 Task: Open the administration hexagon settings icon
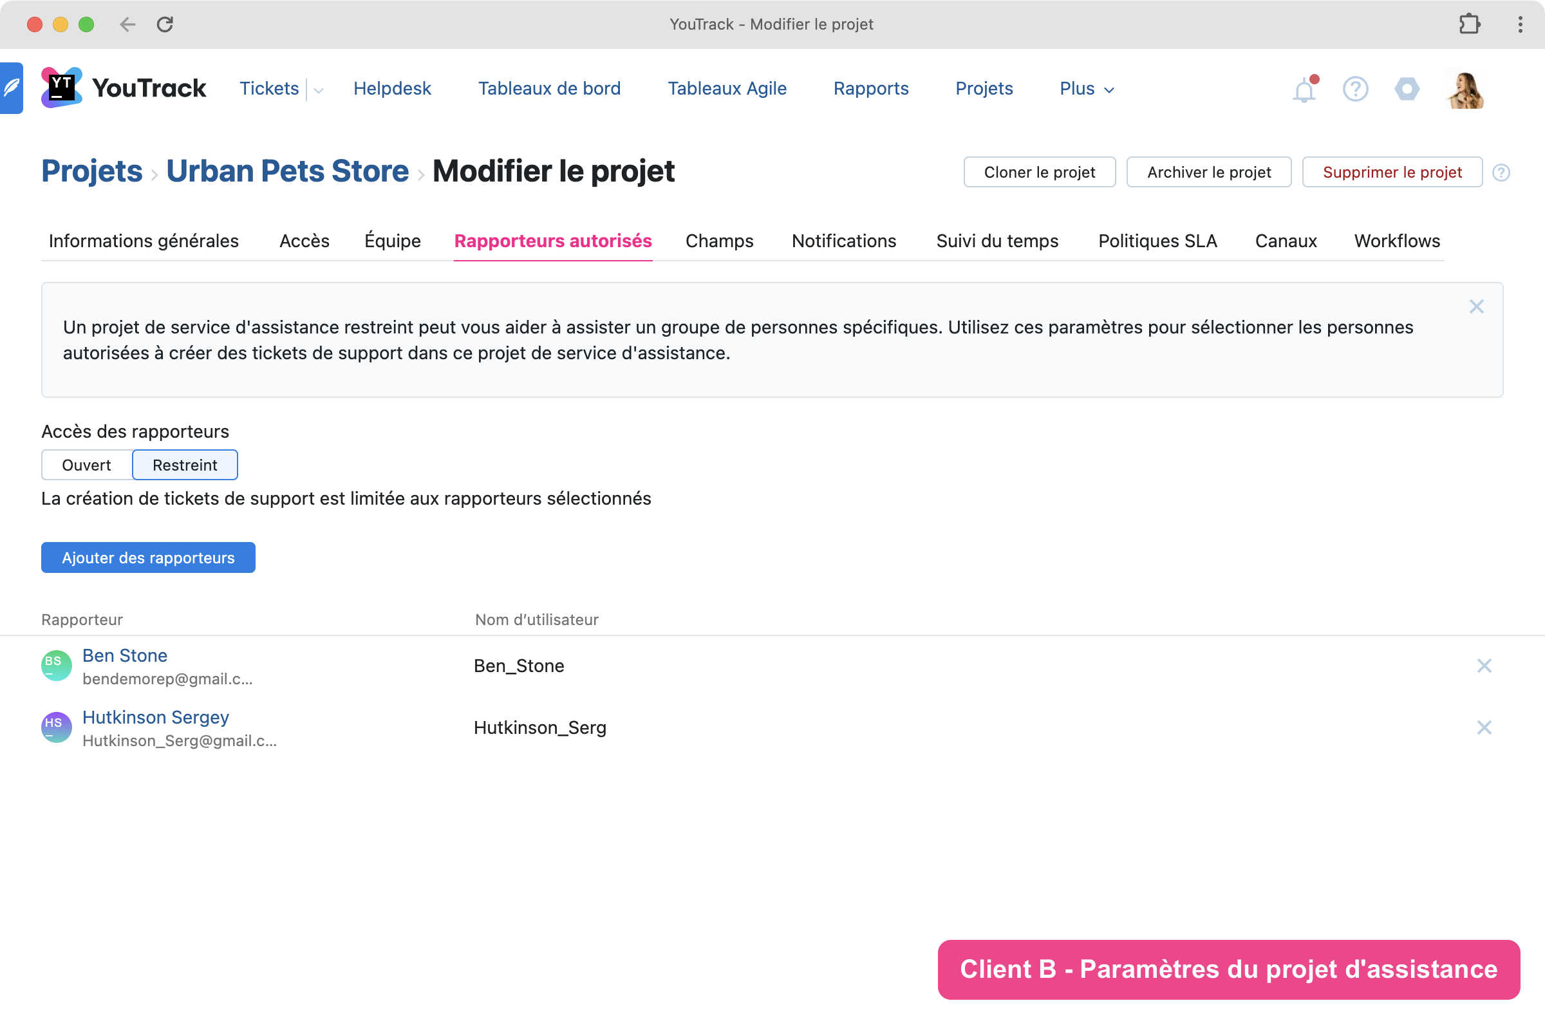pyautogui.click(x=1407, y=89)
